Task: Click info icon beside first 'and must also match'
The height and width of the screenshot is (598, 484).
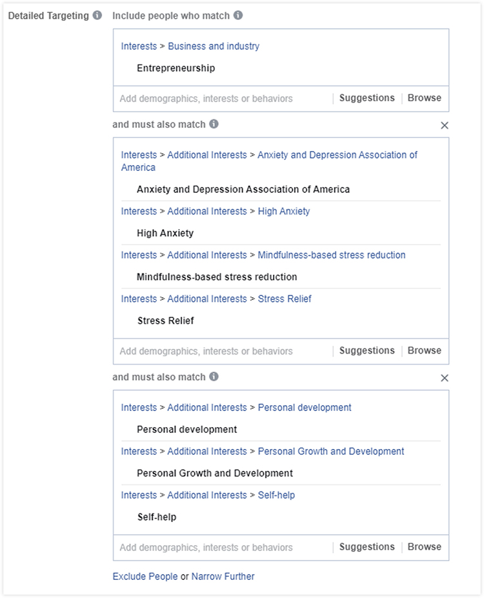Action: click(214, 124)
